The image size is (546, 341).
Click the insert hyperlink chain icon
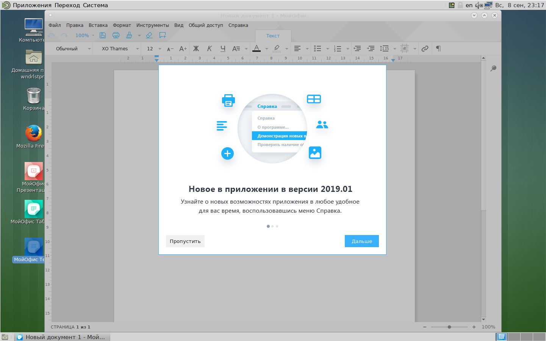[425, 48]
